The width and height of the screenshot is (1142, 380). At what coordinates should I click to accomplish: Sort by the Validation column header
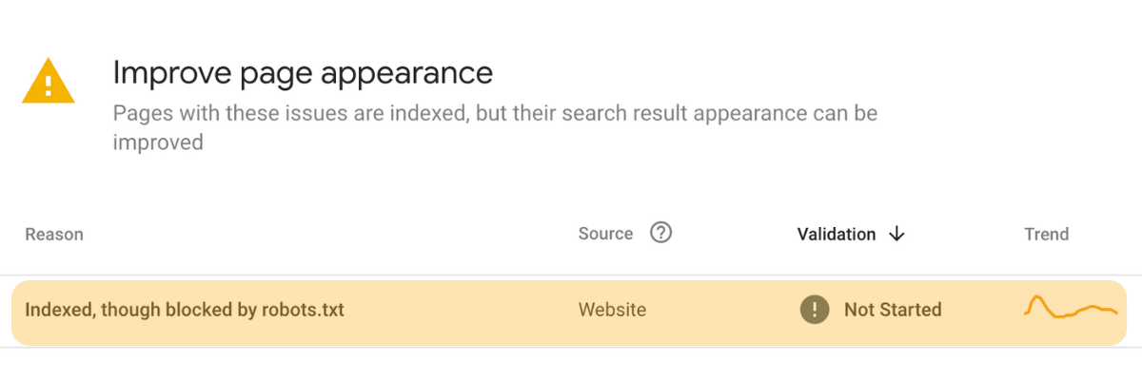pyautogui.click(x=837, y=234)
